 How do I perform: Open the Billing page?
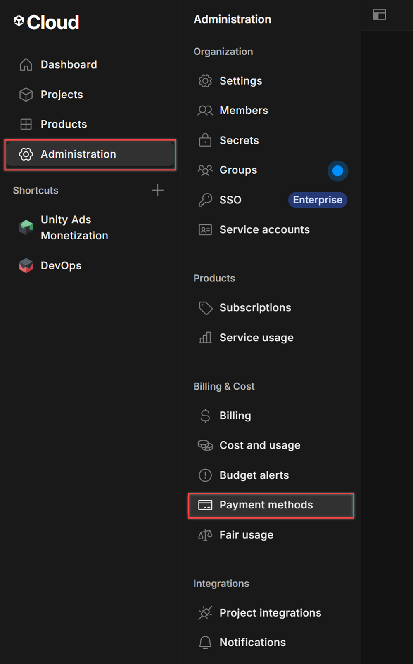pyautogui.click(x=271, y=416)
